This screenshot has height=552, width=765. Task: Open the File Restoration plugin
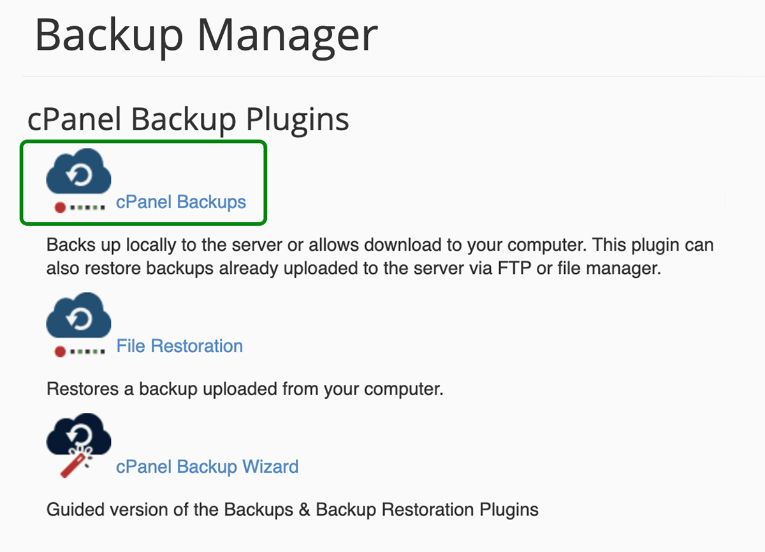[x=179, y=346]
